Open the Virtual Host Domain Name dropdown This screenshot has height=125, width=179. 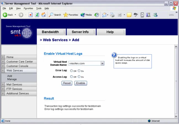tap(102, 63)
